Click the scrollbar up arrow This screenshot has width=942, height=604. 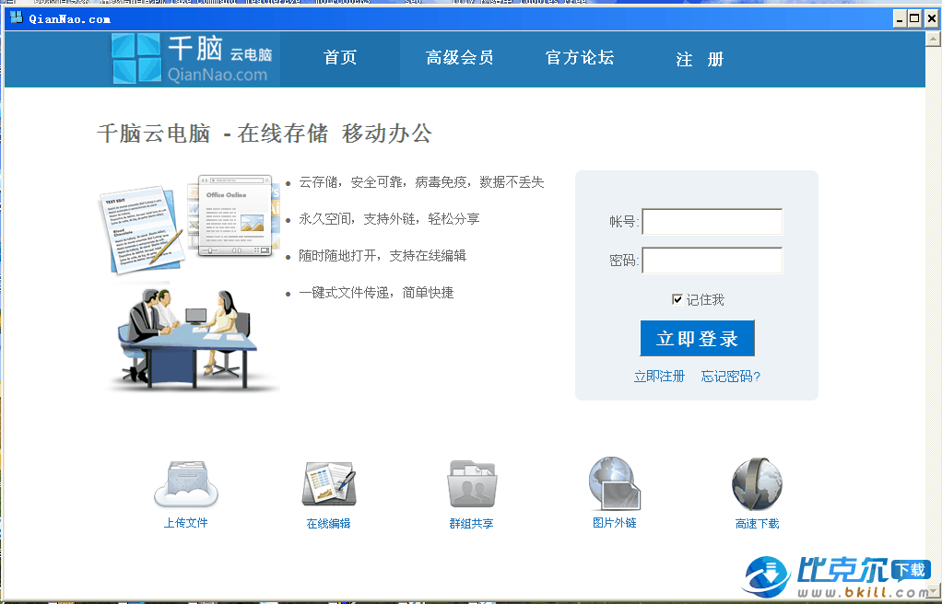click(x=933, y=39)
